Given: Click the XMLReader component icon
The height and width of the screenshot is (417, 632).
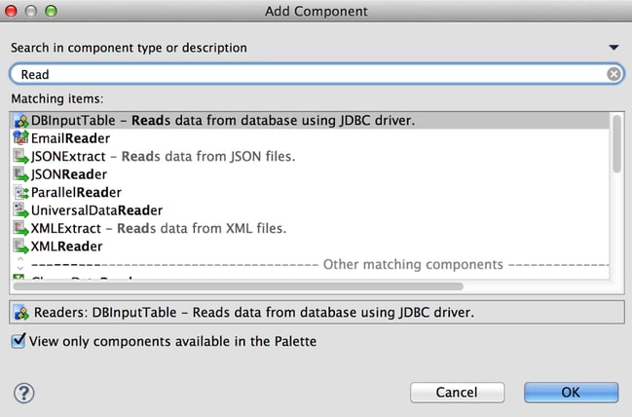Looking at the screenshot, I should 21,246.
